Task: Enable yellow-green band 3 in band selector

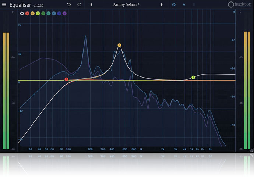Action: tap(38, 14)
